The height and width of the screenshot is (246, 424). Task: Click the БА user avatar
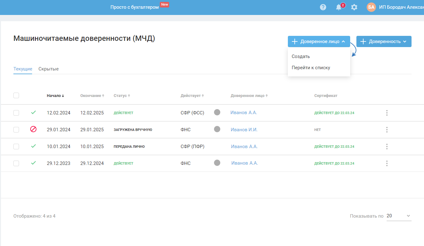[x=371, y=7]
